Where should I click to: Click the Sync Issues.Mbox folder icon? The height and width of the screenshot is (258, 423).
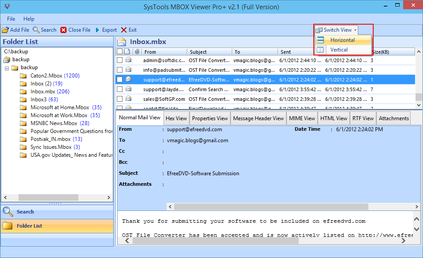coord(23,147)
